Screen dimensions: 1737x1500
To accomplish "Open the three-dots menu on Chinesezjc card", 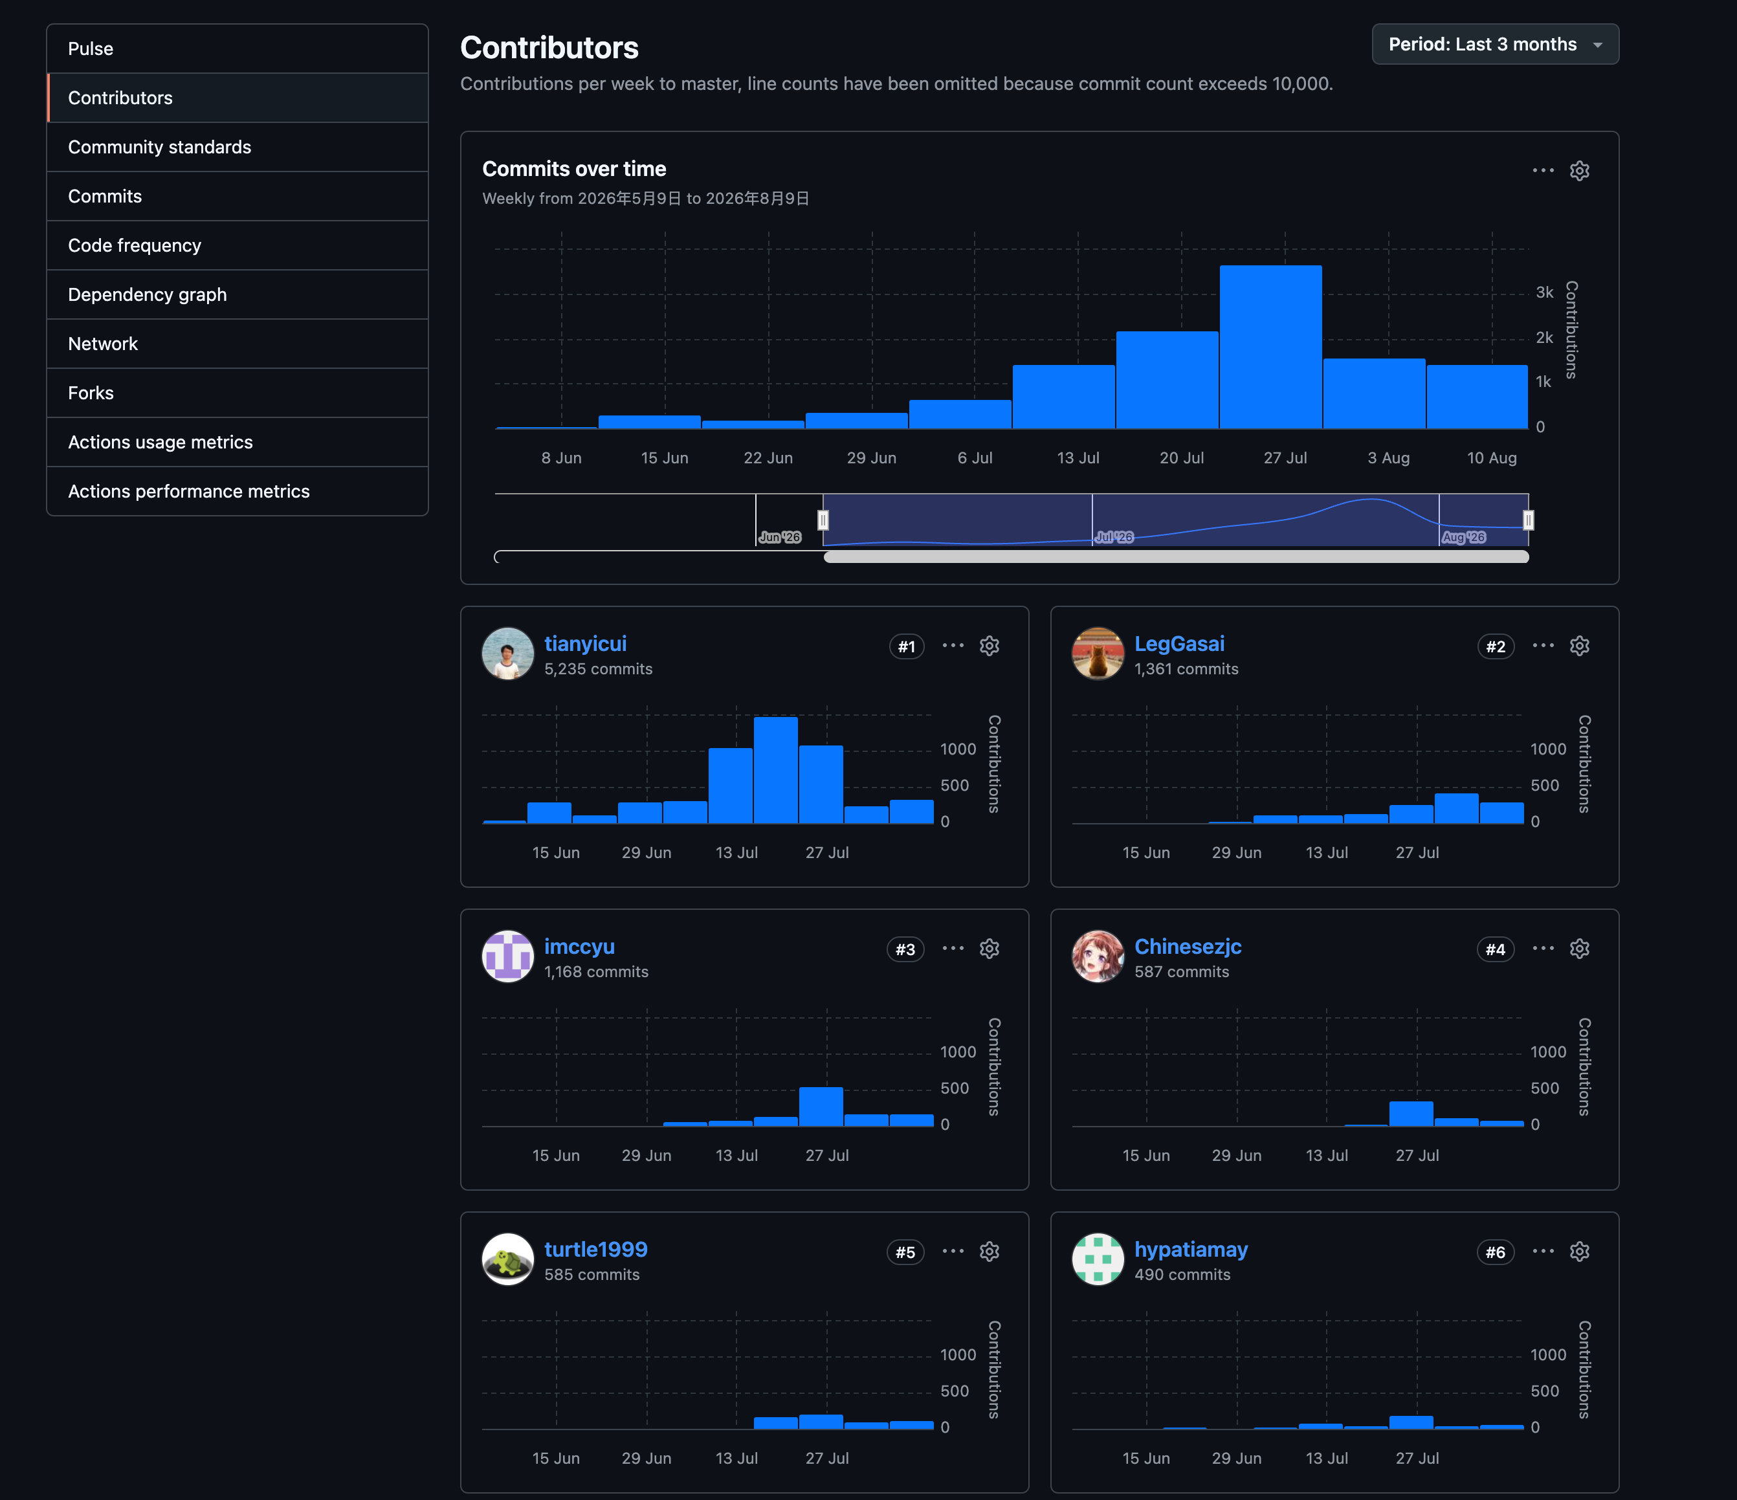I will click(1542, 948).
